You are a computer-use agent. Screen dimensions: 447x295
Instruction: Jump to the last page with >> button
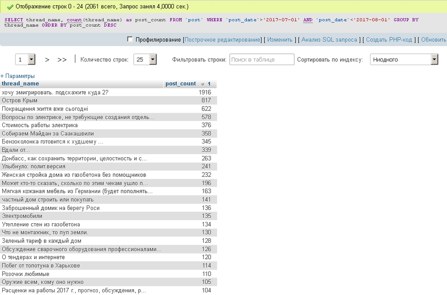(61, 59)
